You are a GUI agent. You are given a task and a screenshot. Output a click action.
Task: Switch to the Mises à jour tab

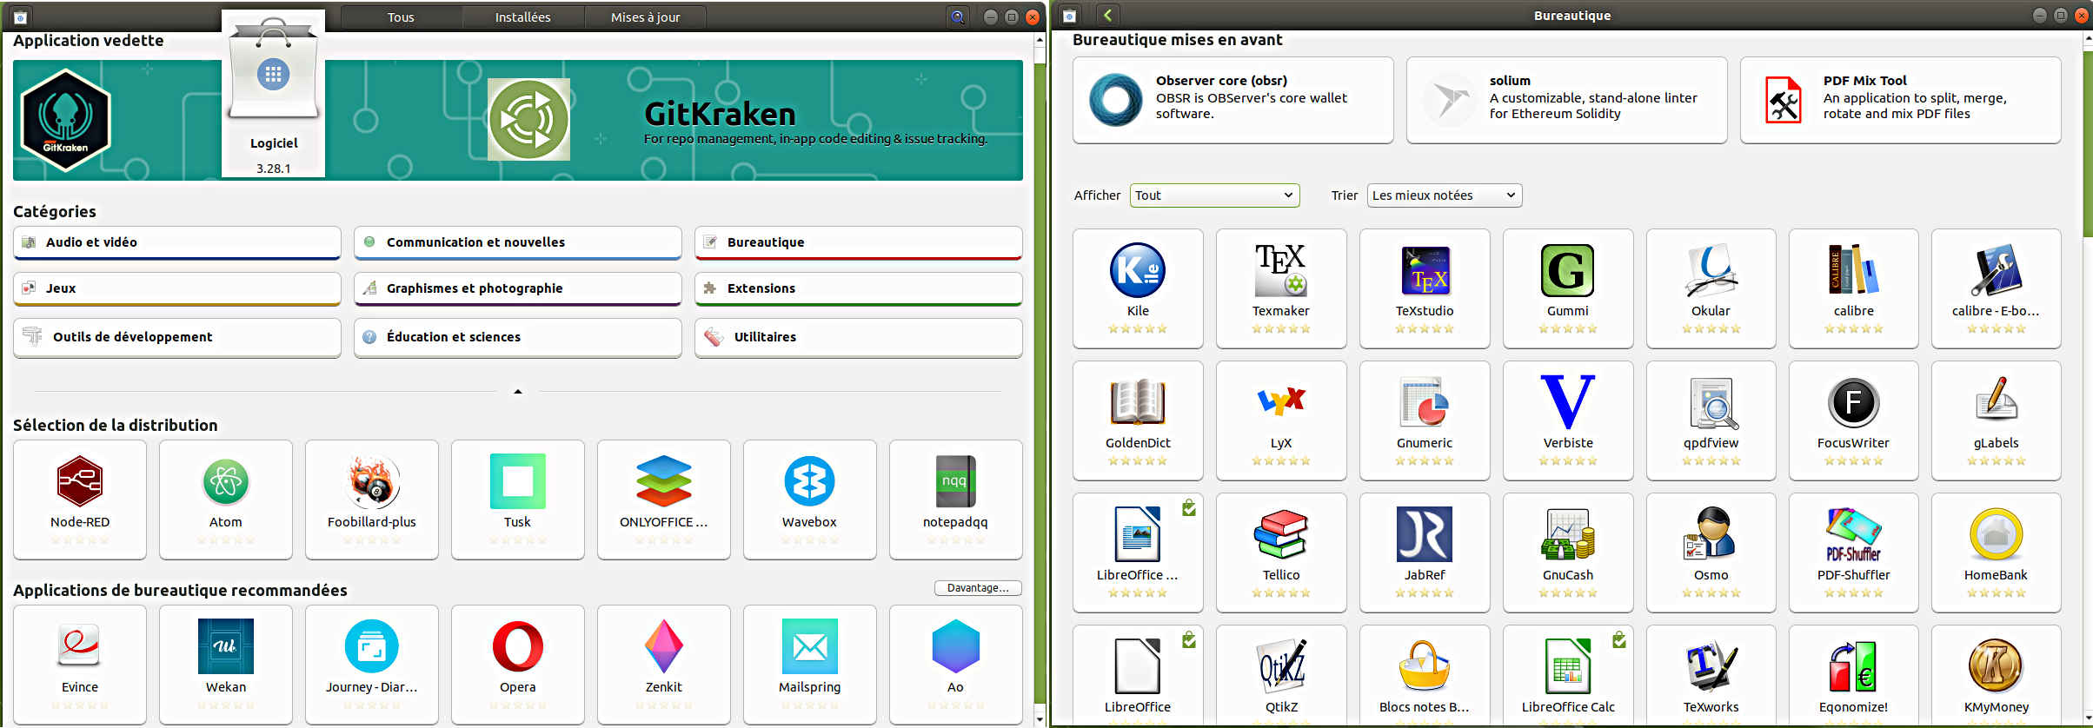tap(645, 17)
